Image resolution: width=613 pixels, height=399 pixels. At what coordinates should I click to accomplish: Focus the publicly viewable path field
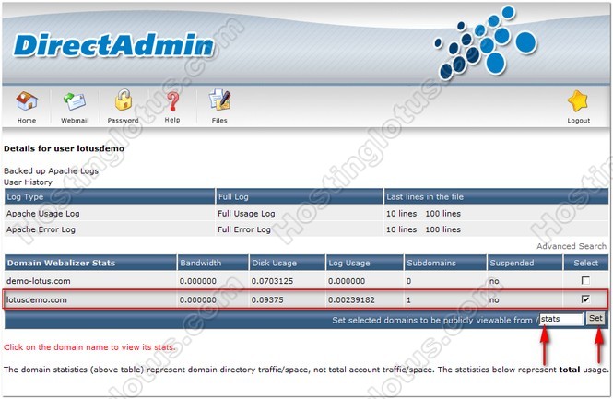click(x=561, y=319)
